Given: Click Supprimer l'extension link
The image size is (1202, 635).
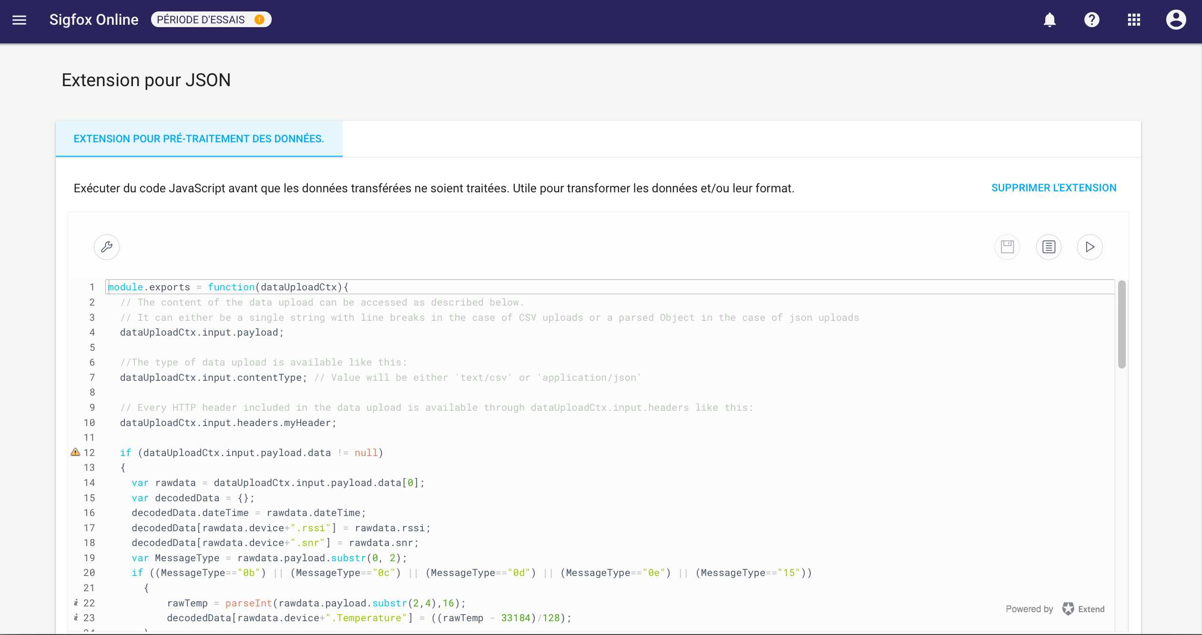Looking at the screenshot, I should coord(1054,188).
